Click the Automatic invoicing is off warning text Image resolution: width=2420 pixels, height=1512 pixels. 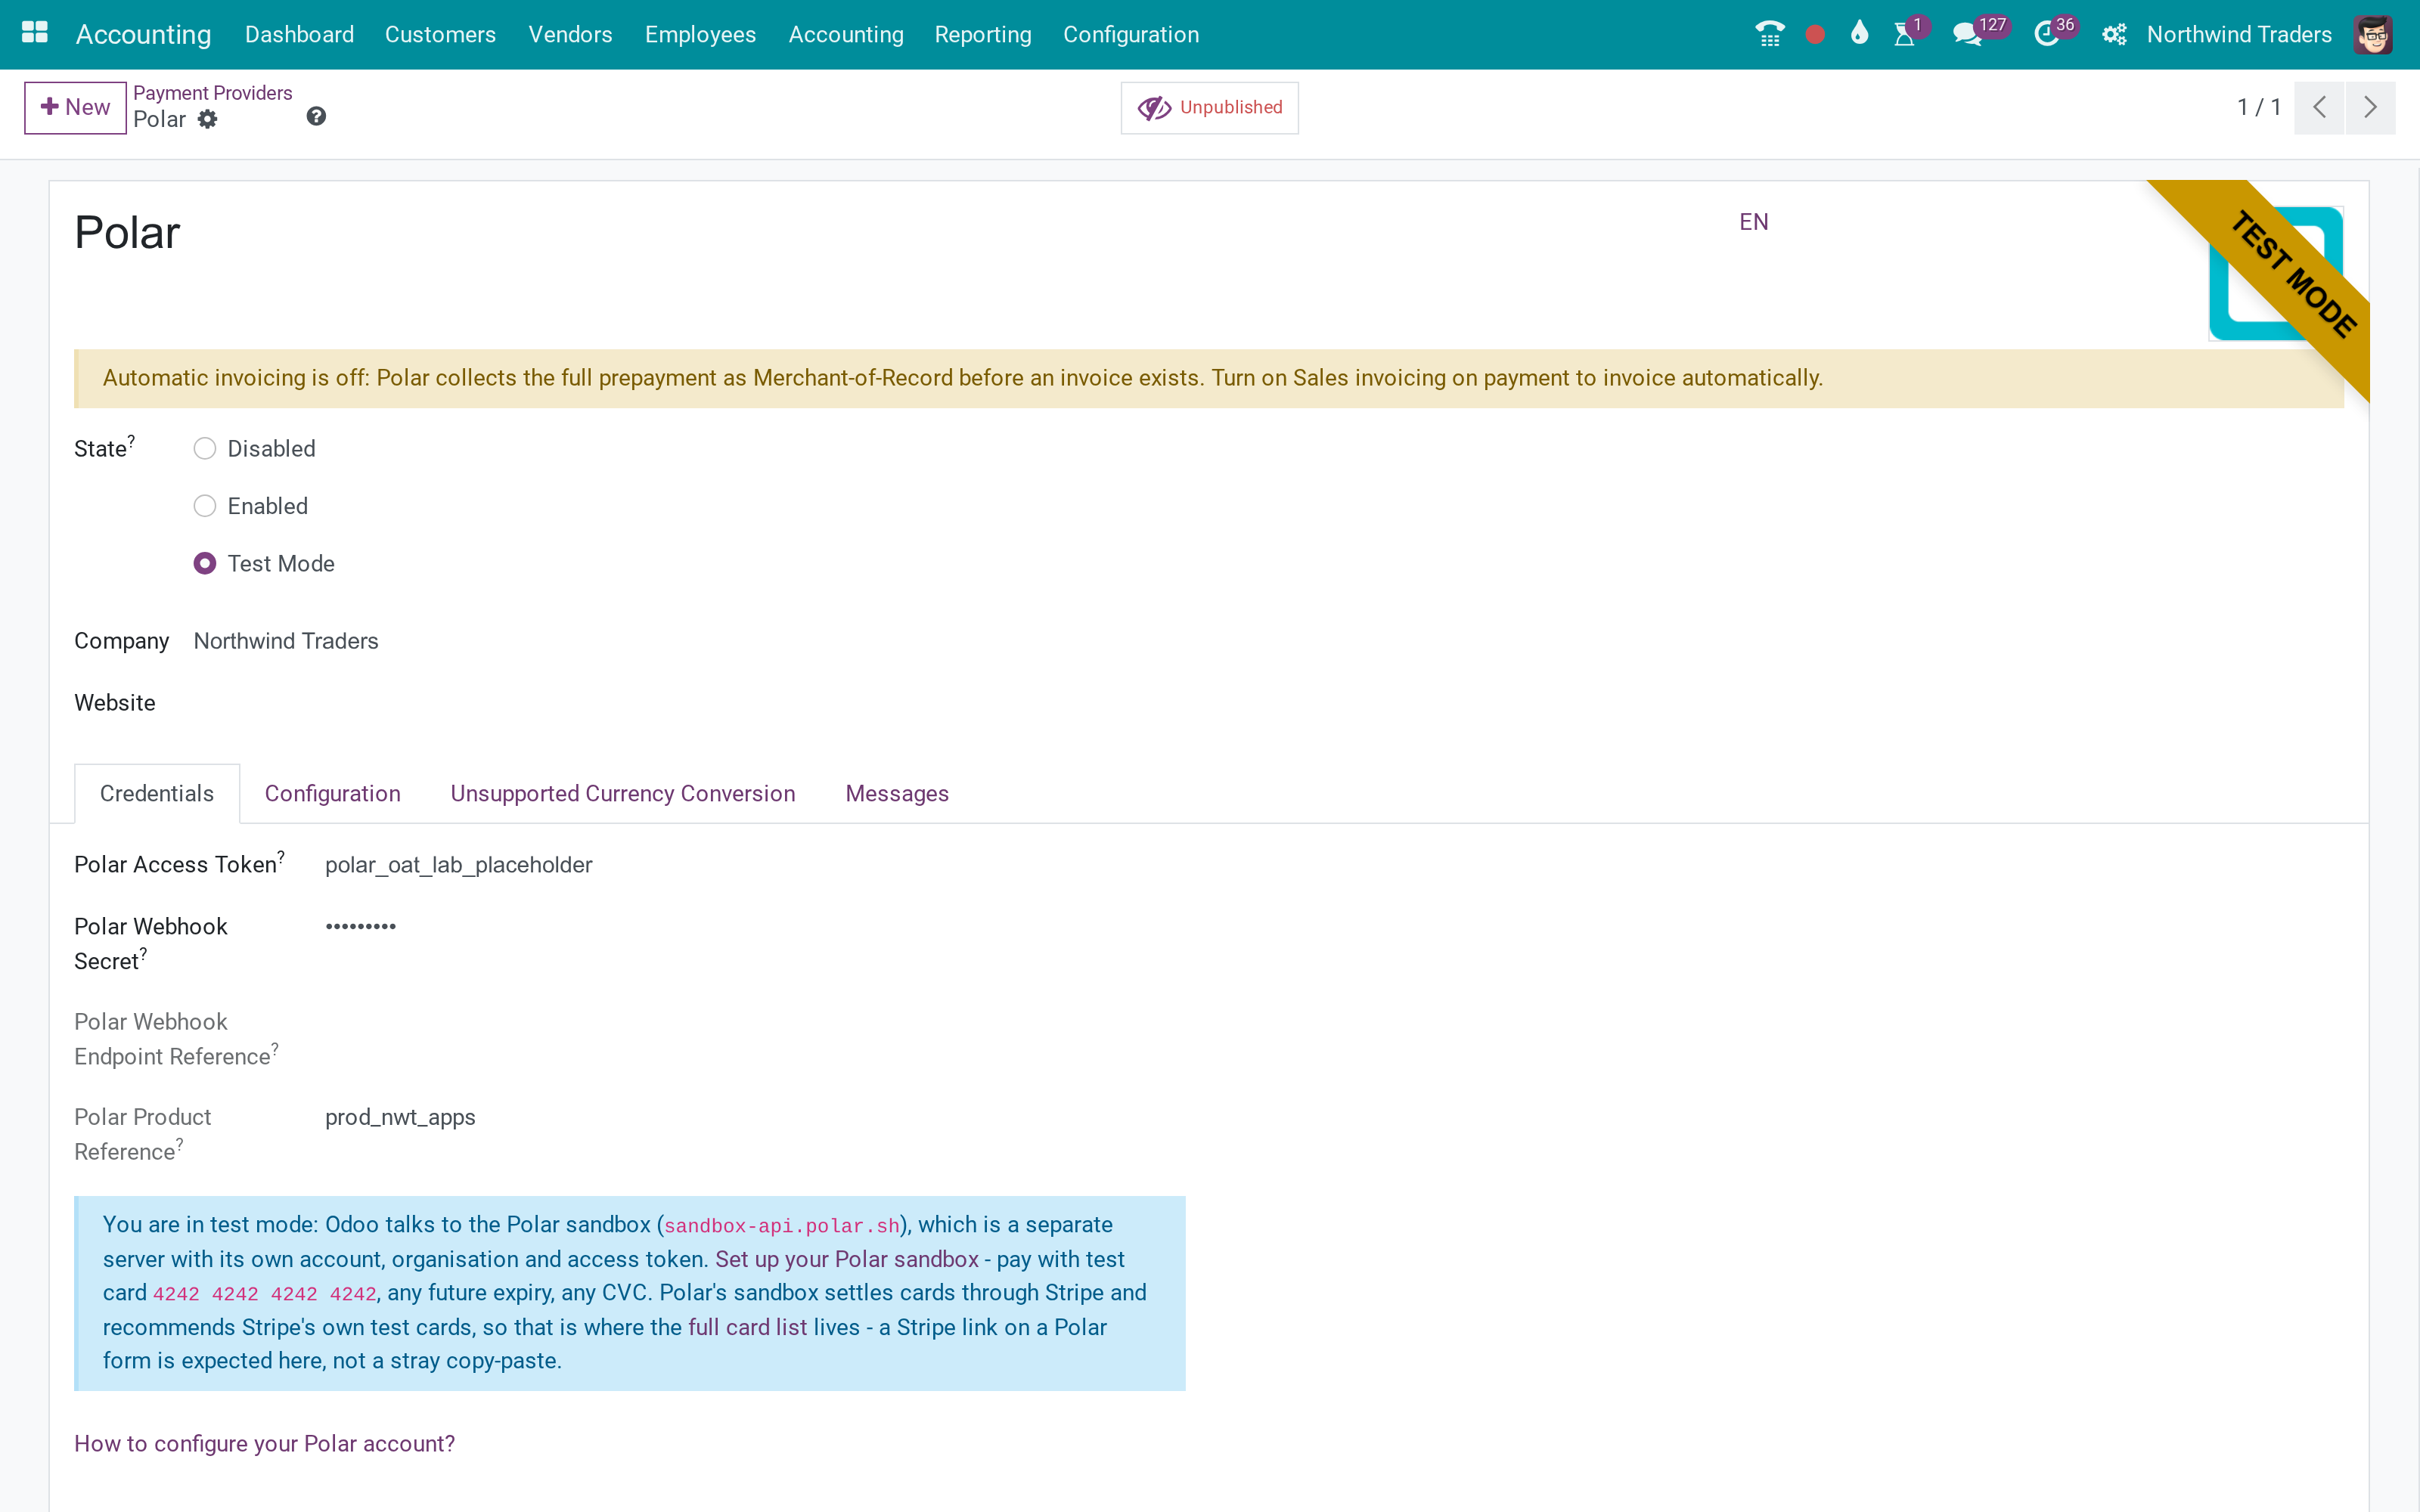962,378
